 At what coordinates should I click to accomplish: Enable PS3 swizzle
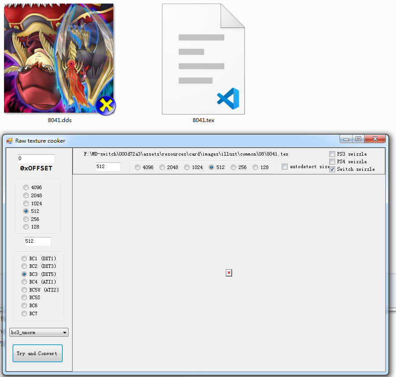pyautogui.click(x=332, y=154)
